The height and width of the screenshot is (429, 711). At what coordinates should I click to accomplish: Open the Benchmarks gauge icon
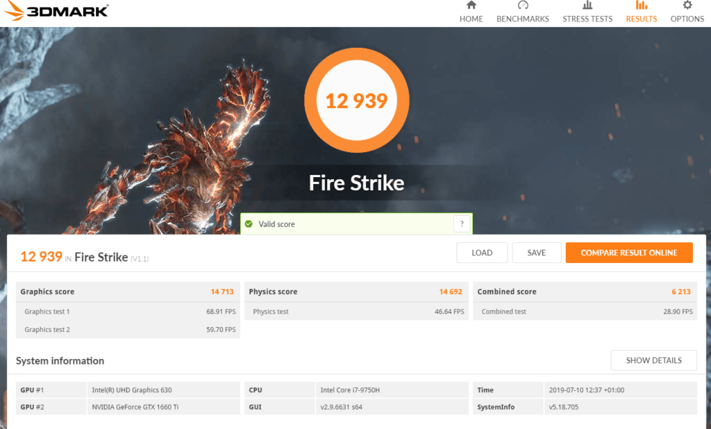(523, 6)
